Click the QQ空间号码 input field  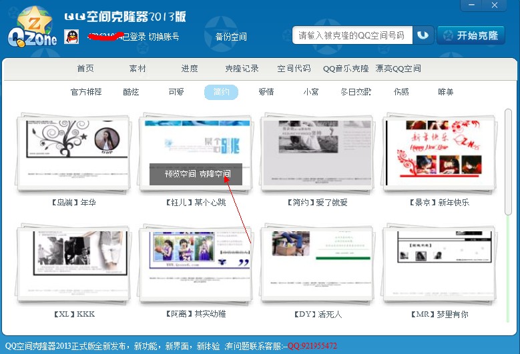(x=352, y=35)
